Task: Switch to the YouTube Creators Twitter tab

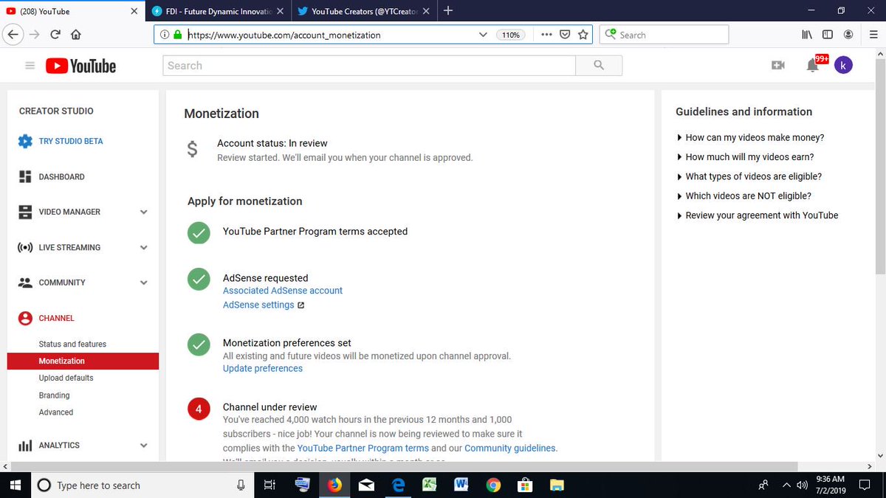Action: (364, 11)
